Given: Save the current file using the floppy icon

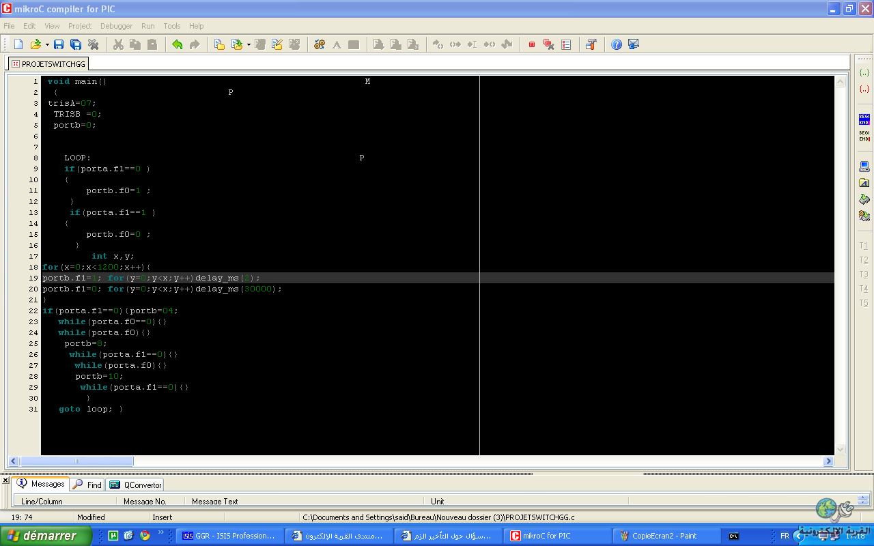Looking at the screenshot, I should (59, 44).
